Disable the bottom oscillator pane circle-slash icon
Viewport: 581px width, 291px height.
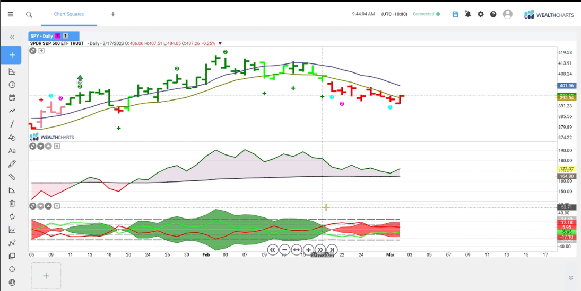[33, 206]
